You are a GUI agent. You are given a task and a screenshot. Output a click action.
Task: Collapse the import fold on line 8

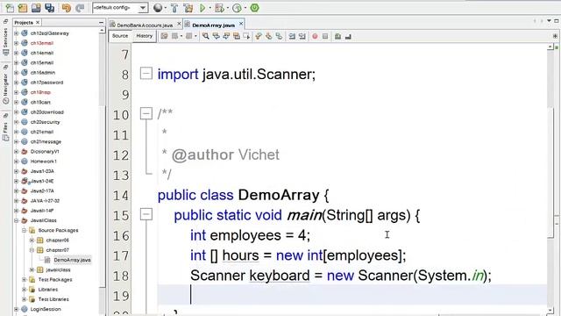point(146,74)
